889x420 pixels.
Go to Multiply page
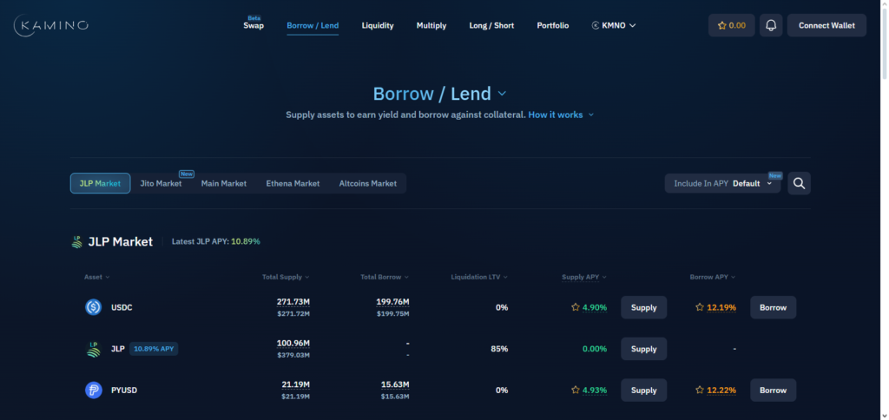click(x=431, y=25)
